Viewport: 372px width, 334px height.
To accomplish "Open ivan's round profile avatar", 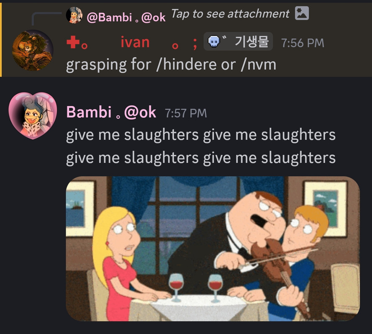I will [x=33, y=50].
